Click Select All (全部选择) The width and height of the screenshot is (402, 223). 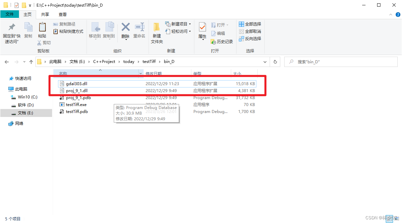tap(250, 24)
